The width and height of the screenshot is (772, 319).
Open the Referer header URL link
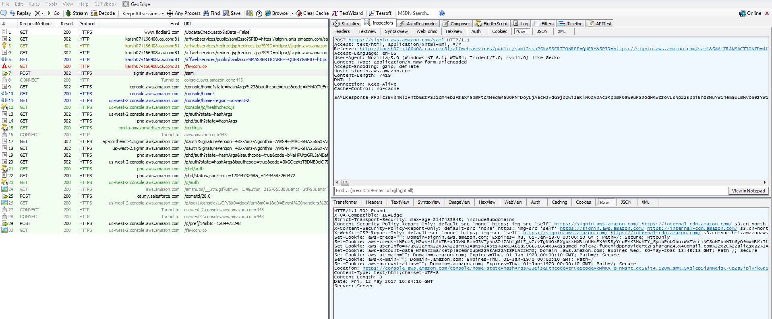coord(564,49)
